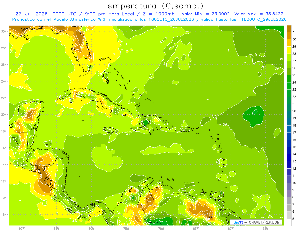This screenshot has height=232, width=301.
Task: Click the legend value 14
Action: (294, 154)
